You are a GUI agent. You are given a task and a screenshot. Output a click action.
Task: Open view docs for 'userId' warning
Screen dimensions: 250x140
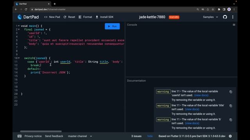201,95
